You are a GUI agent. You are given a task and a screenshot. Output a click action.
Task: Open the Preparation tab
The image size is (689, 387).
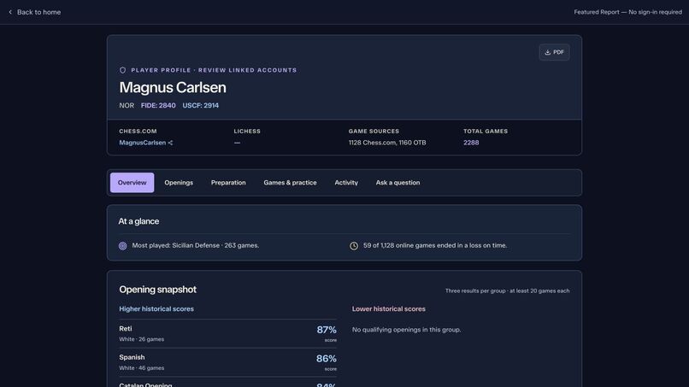(228, 183)
